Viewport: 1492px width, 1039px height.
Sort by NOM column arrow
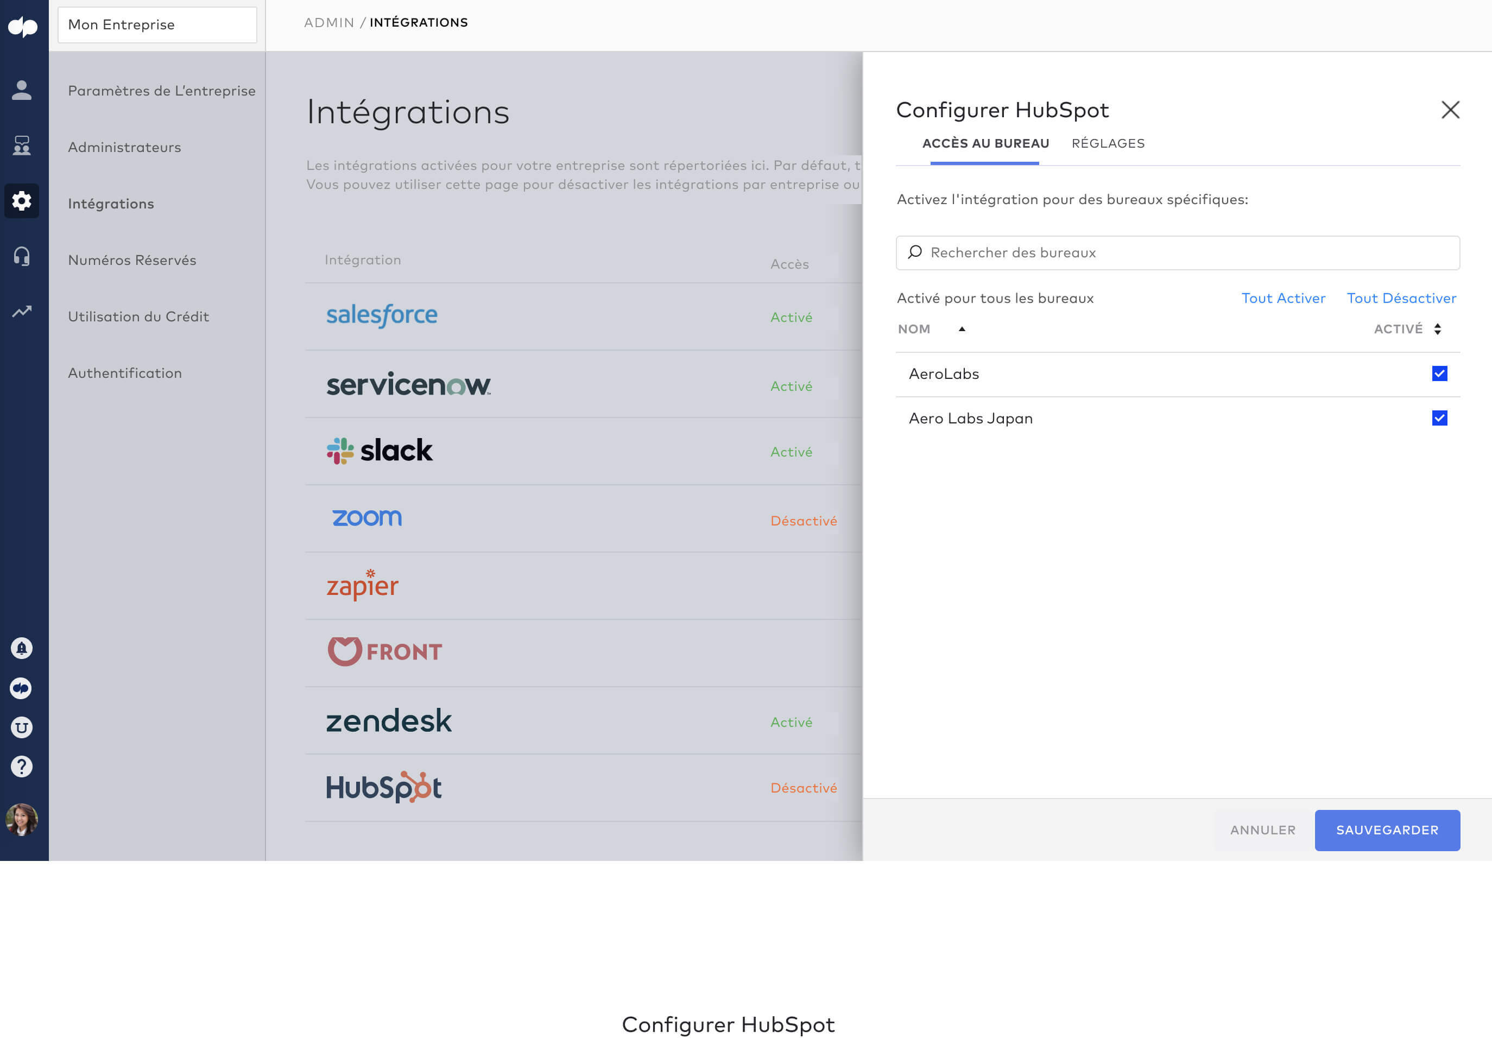point(962,329)
